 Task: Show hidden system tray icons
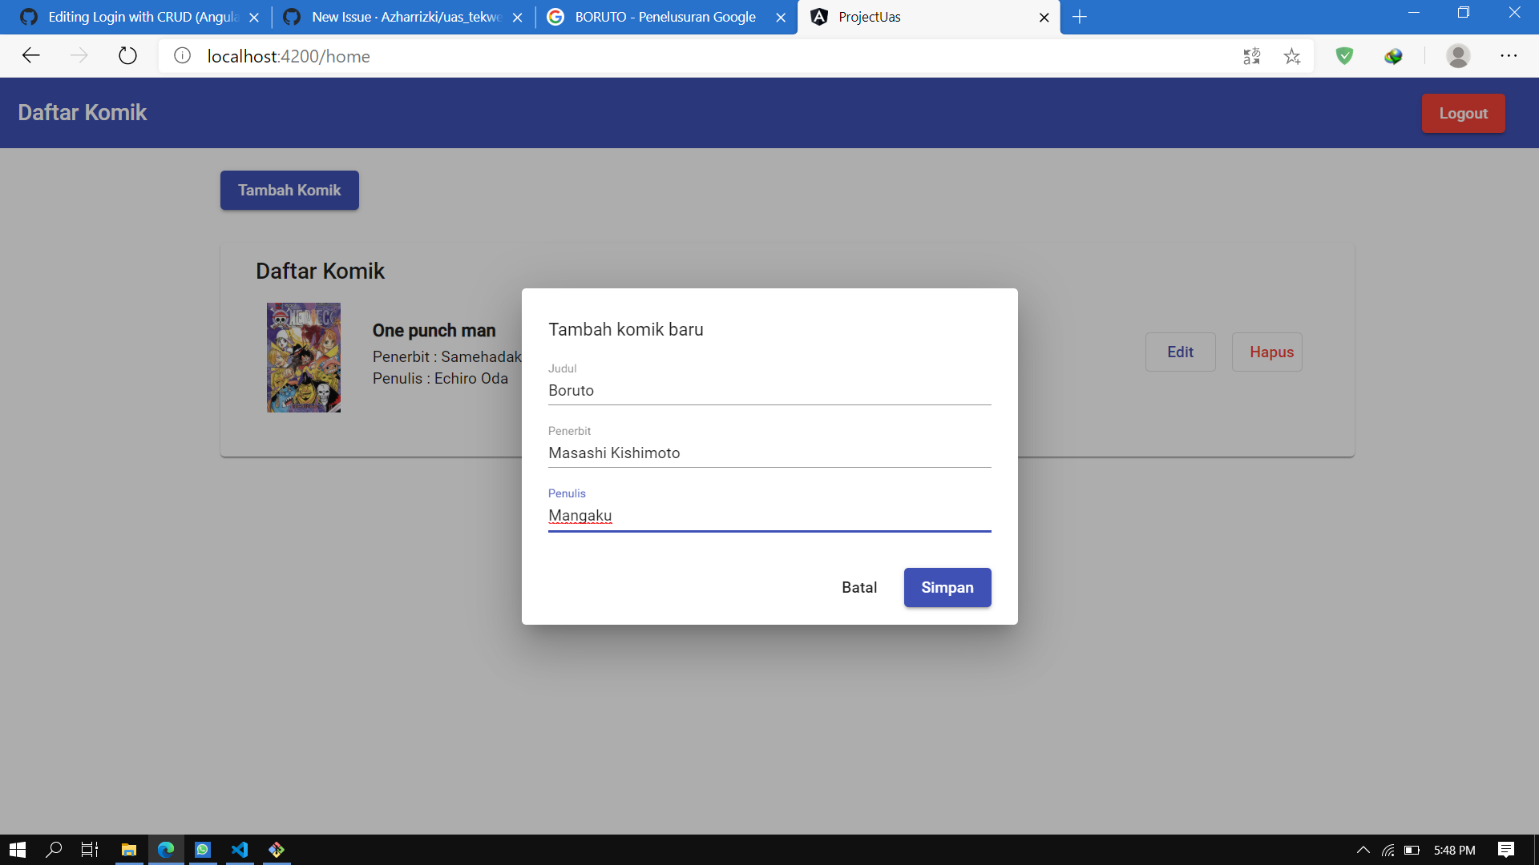(1363, 850)
